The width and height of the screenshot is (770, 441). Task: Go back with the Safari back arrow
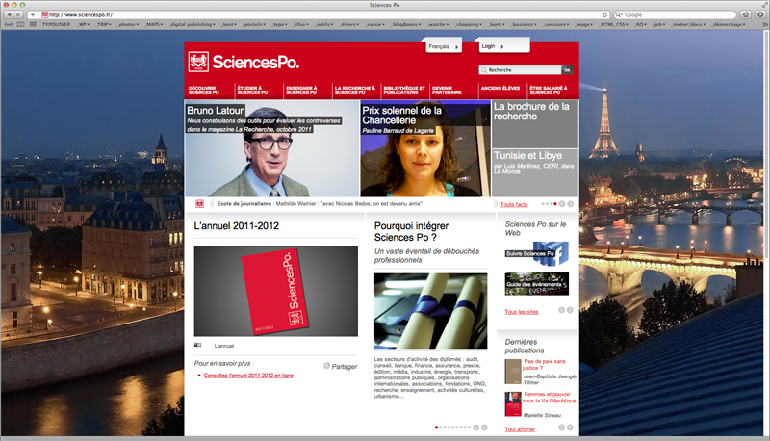point(9,14)
